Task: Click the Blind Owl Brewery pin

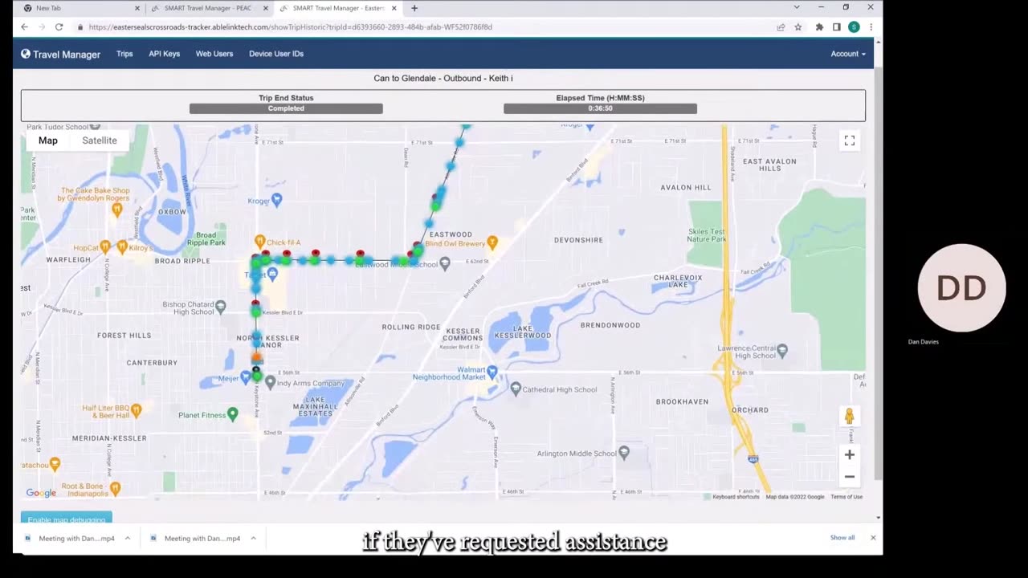Action: 492,241
